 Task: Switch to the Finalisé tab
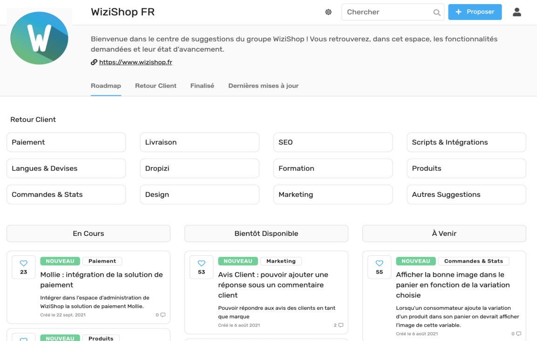202,86
